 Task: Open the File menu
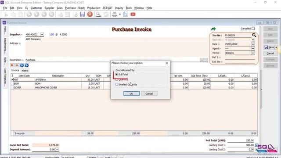click(5, 8)
